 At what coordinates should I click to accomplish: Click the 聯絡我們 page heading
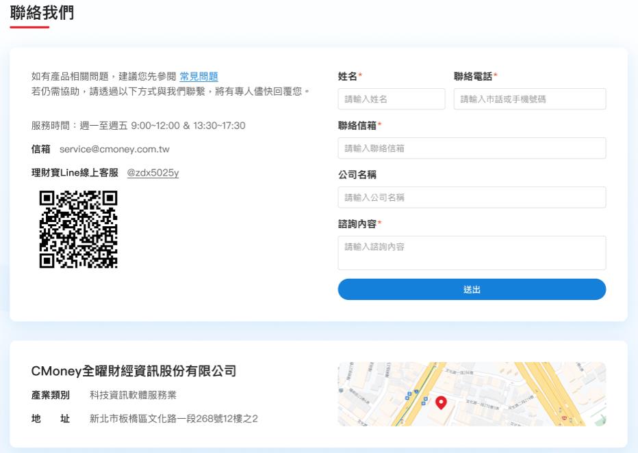click(x=42, y=13)
